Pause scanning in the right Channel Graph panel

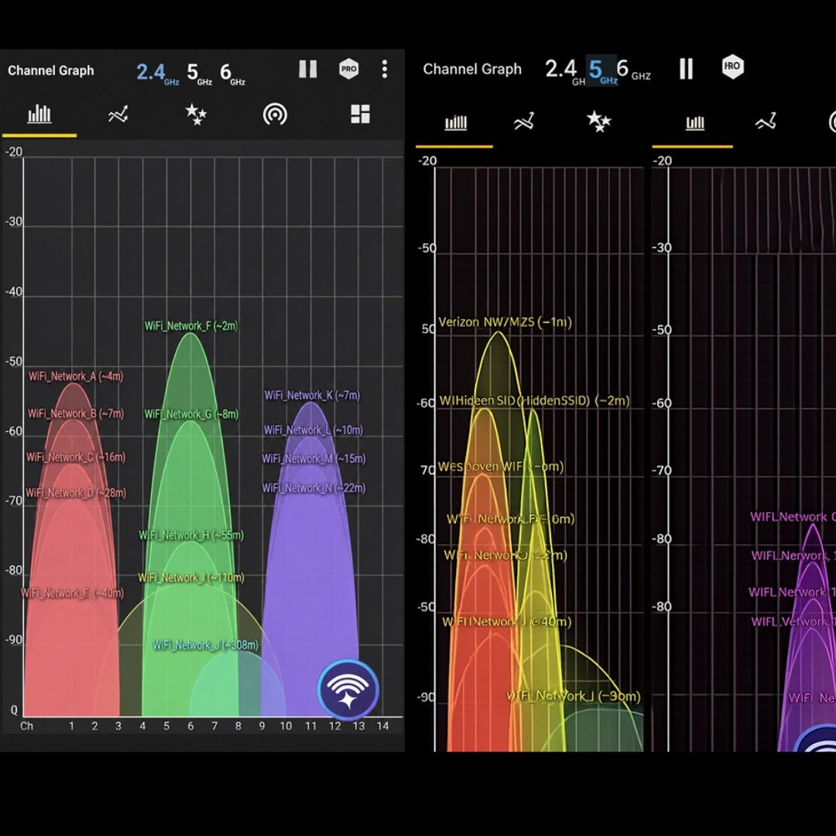tap(686, 69)
